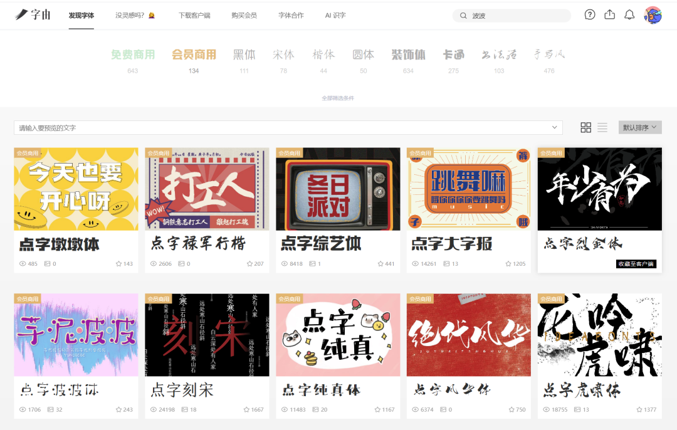Filter by 免费商用 category
This screenshot has width=677, height=430.
[133, 55]
